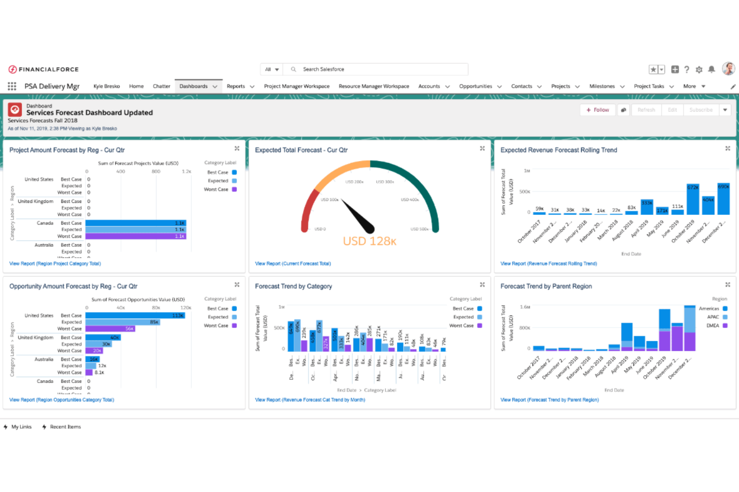Open the search scope All dropdown

tap(271, 69)
